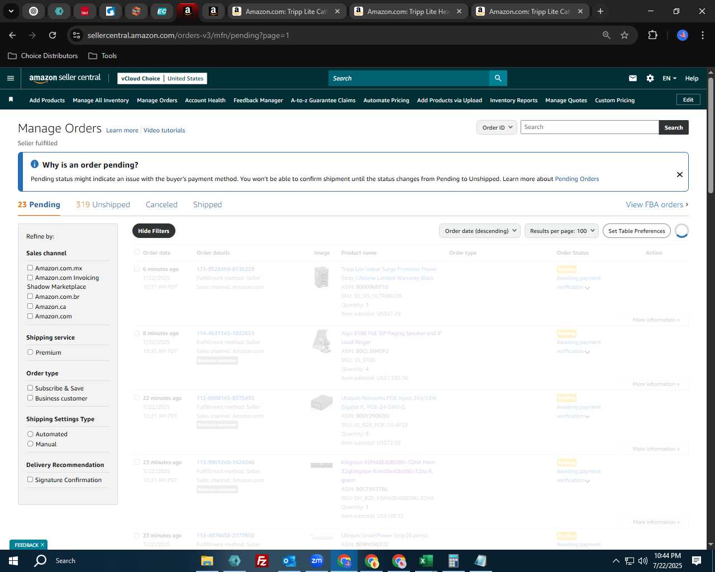Viewport: 715px width, 572px height.
Task: Click the Hide Filters button
Action: pos(154,231)
